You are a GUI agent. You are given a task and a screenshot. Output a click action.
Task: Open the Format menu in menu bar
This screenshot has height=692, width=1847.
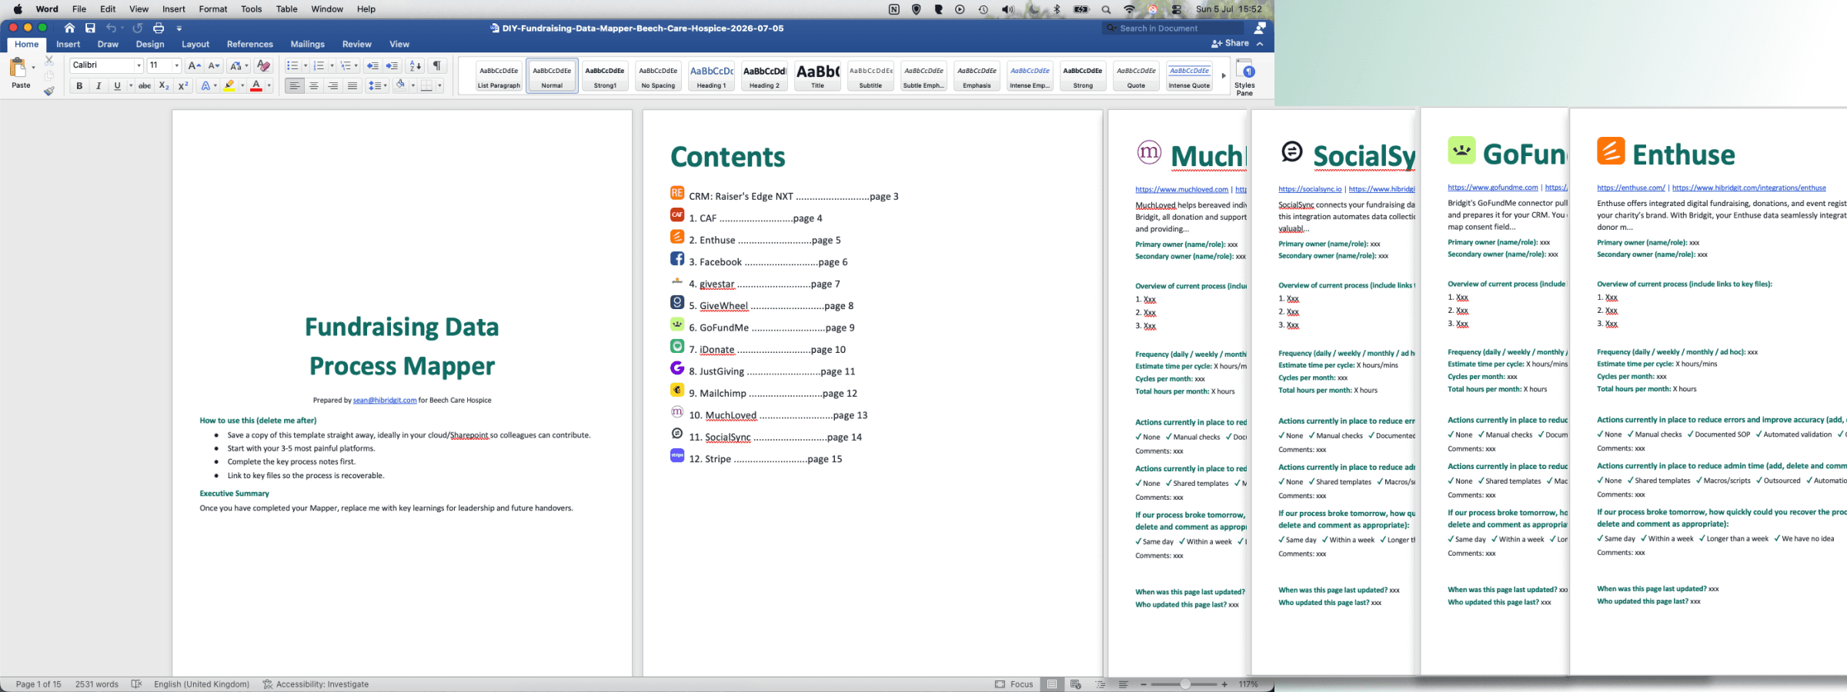[213, 9]
